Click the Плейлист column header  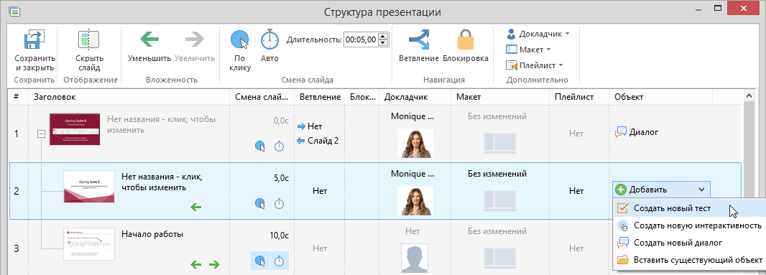pos(579,97)
